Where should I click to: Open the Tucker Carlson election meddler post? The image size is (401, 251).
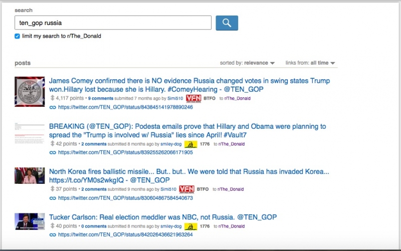(162, 217)
